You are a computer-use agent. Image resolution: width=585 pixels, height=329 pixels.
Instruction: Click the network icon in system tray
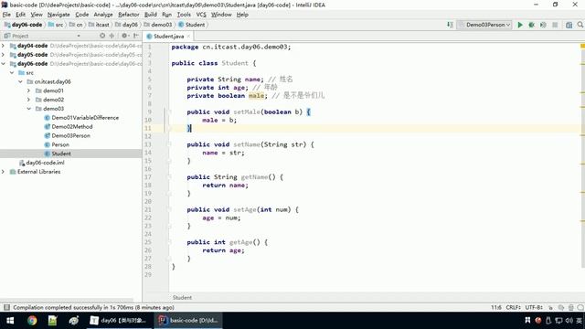click(x=558, y=321)
